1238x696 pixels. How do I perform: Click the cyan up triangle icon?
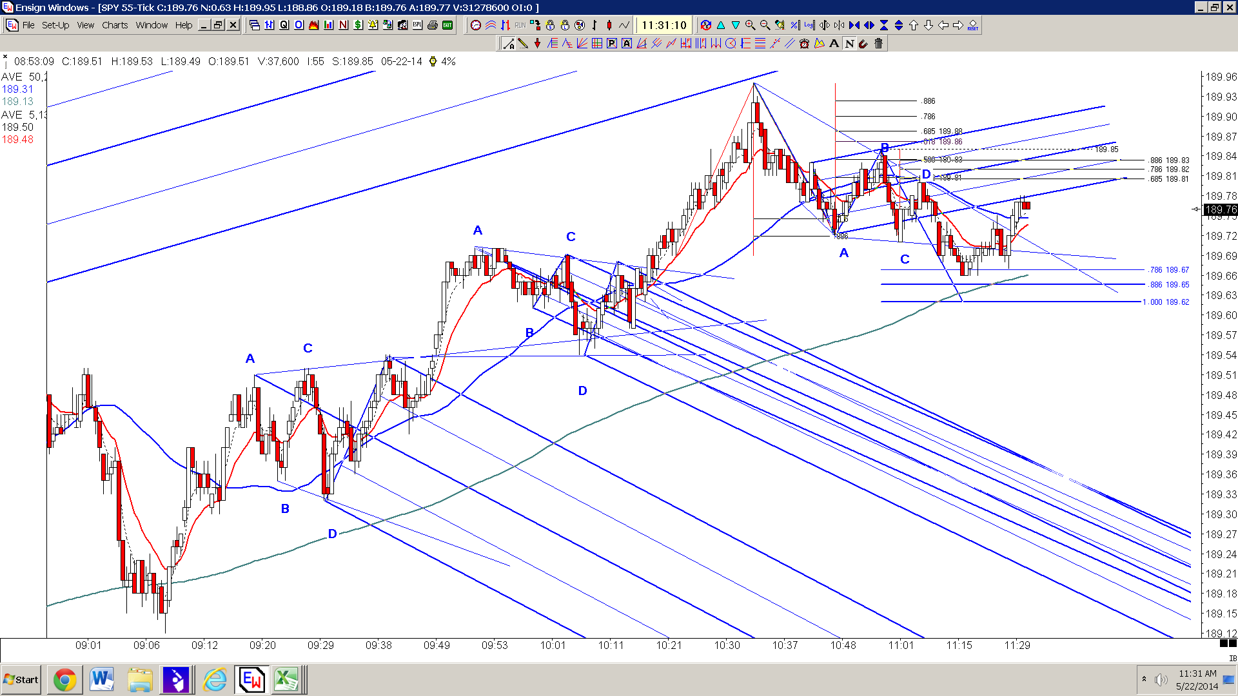[x=720, y=25]
